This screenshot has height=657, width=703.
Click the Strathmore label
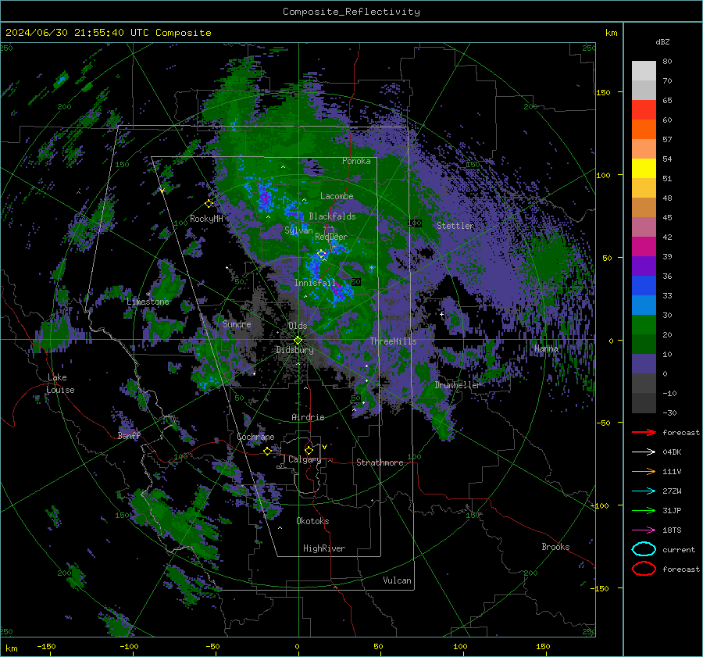pyautogui.click(x=380, y=462)
